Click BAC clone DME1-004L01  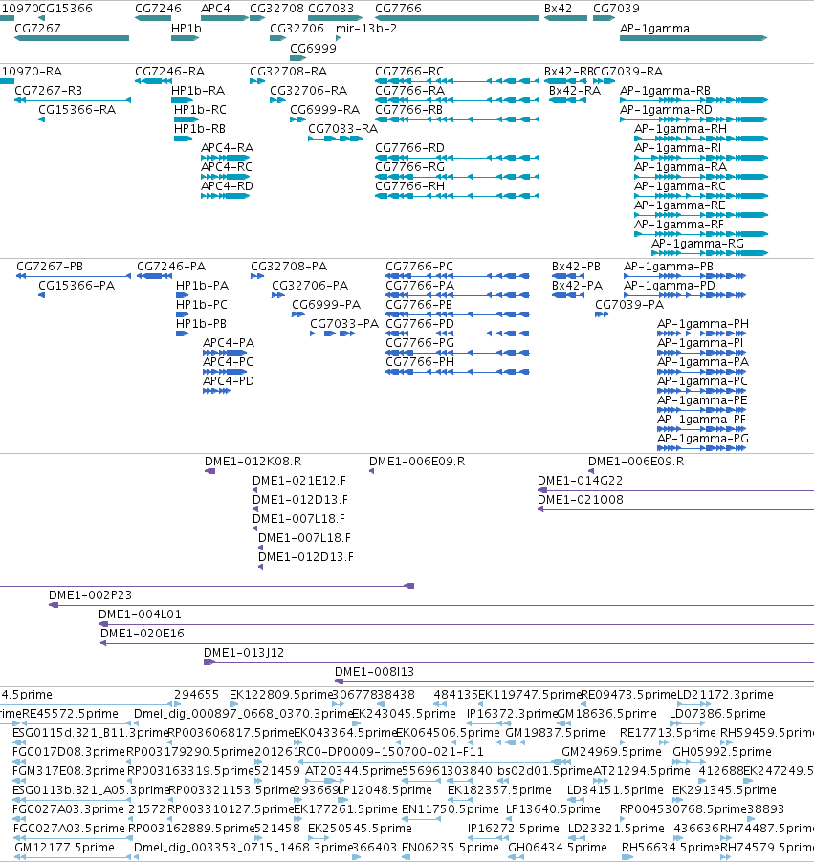point(140,614)
